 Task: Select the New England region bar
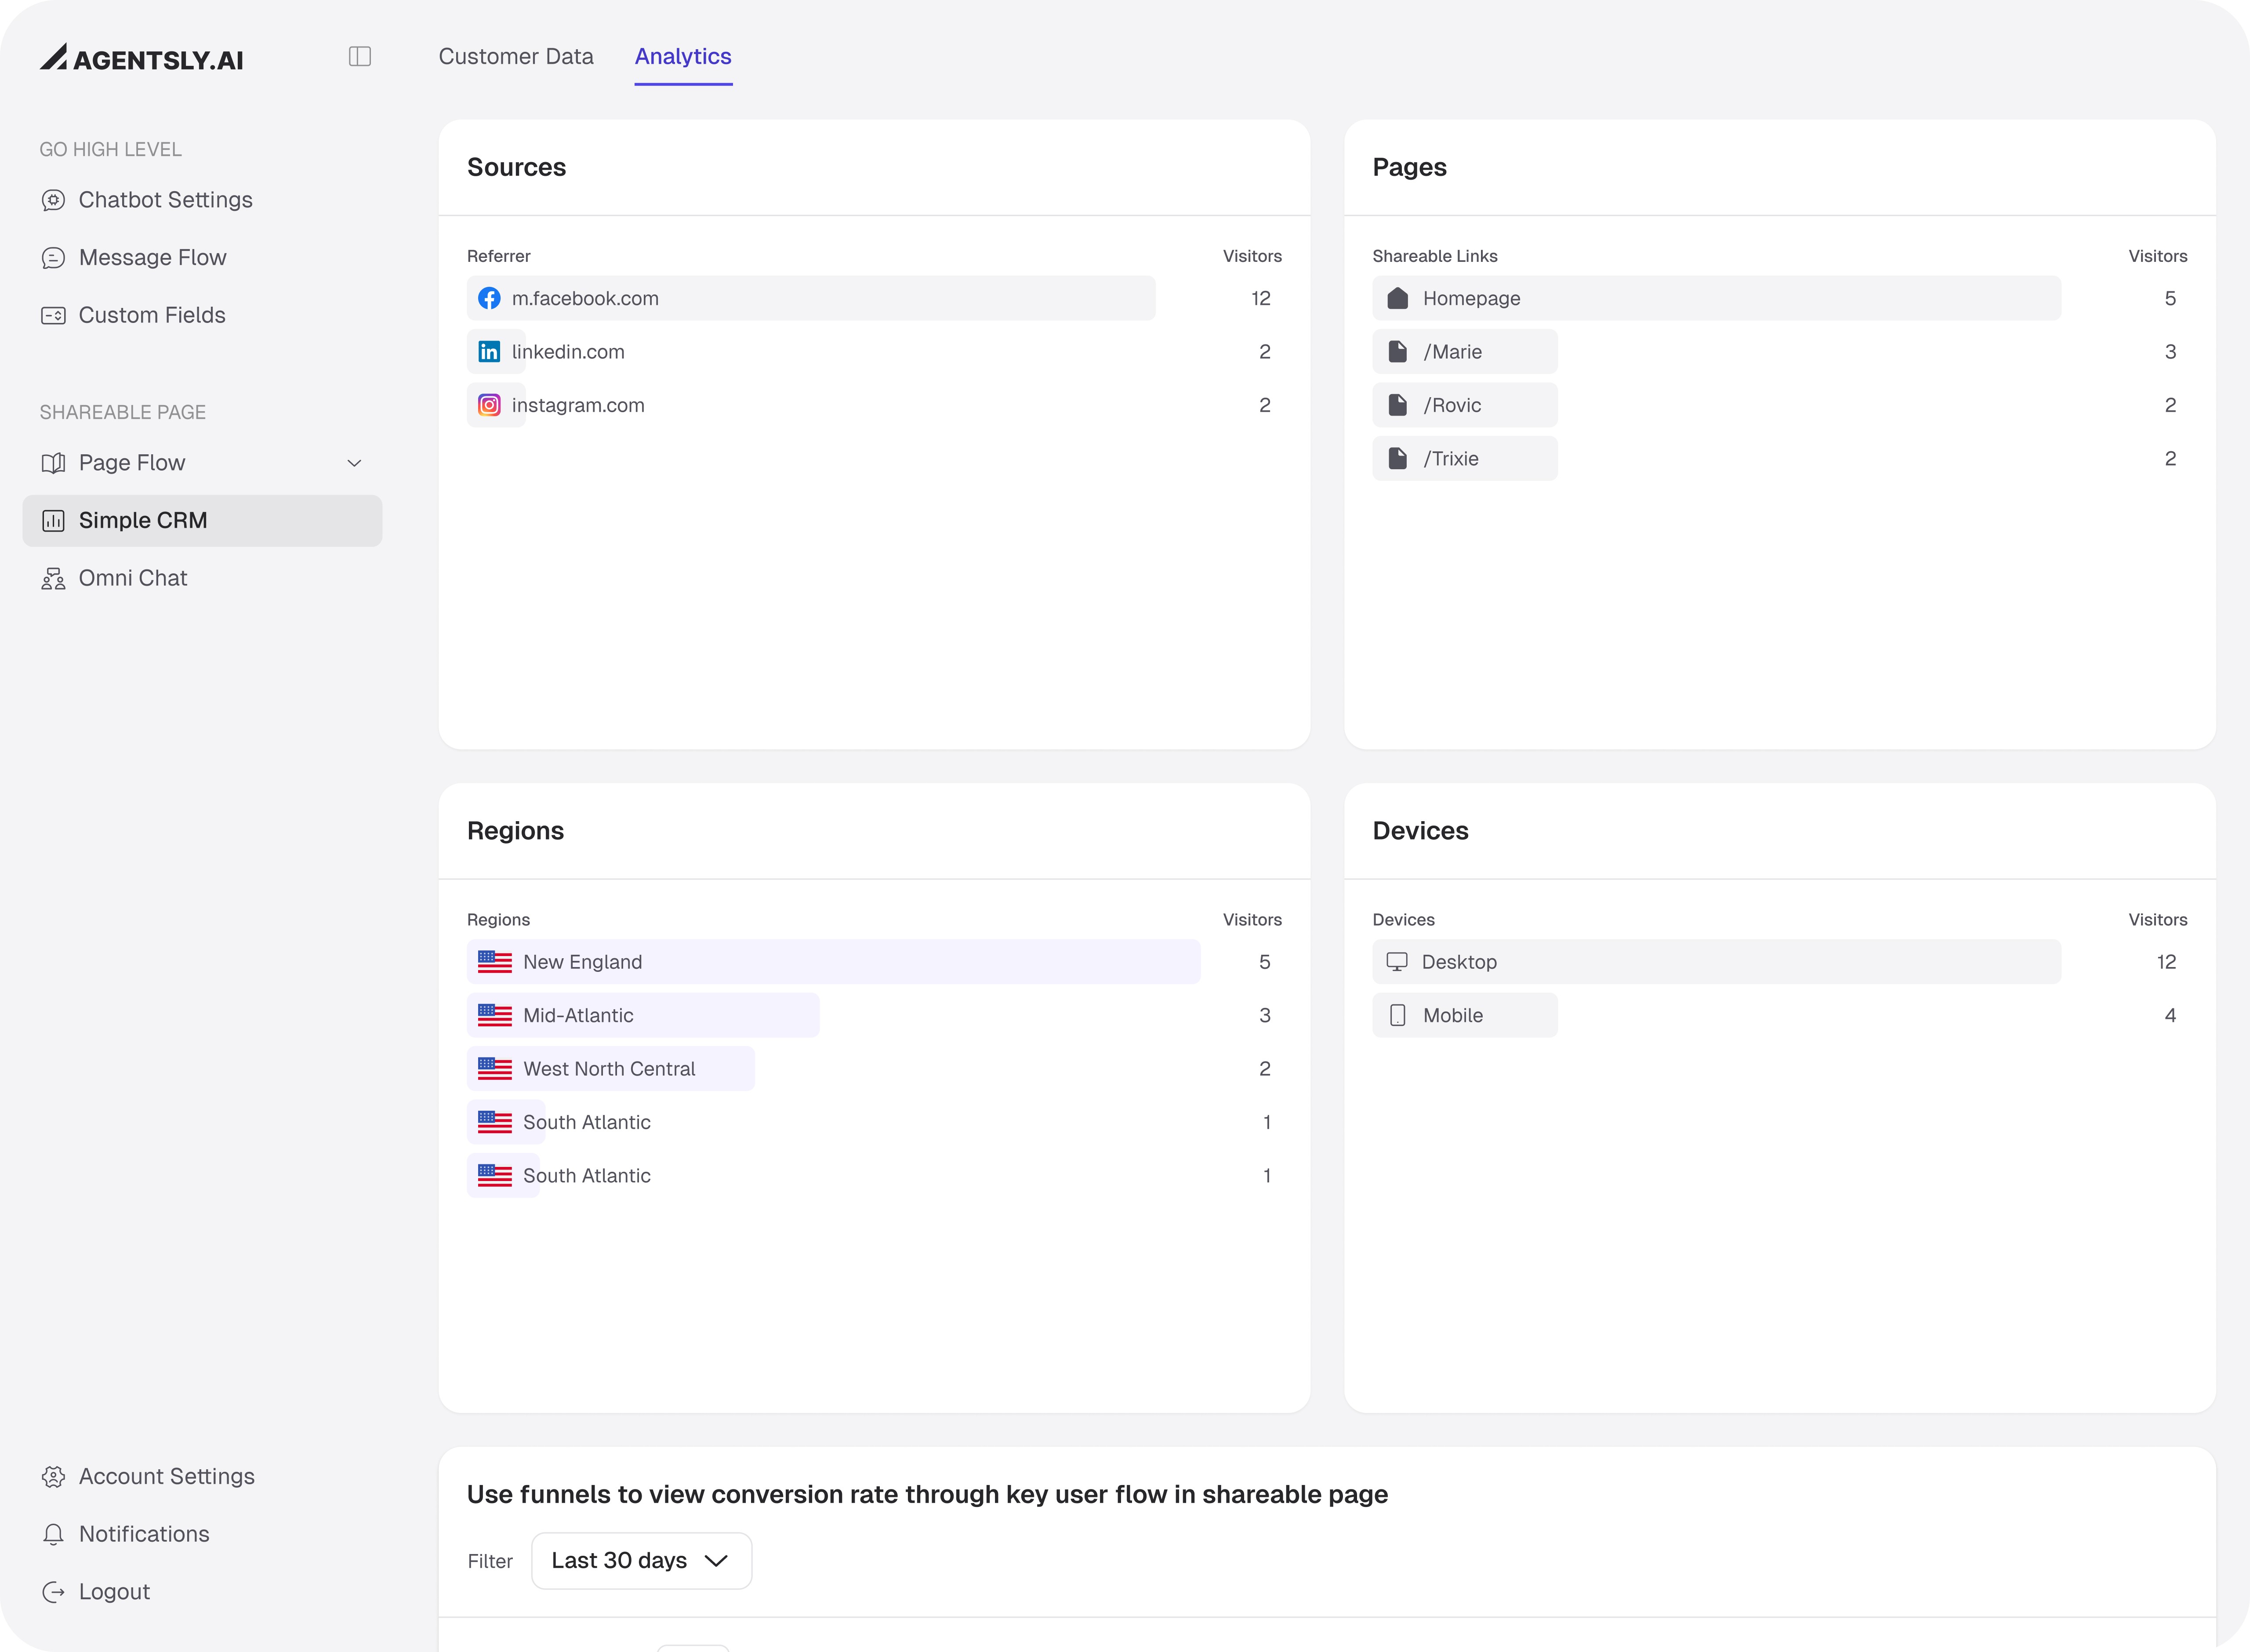click(x=833, y=962)
